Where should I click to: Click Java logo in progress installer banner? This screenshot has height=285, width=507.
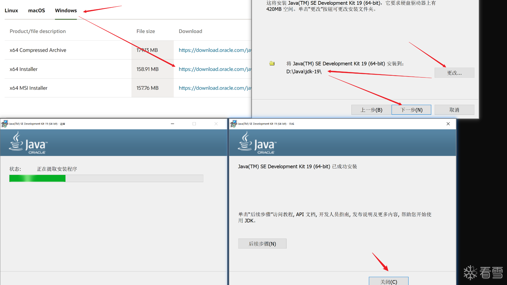point(28,143)
